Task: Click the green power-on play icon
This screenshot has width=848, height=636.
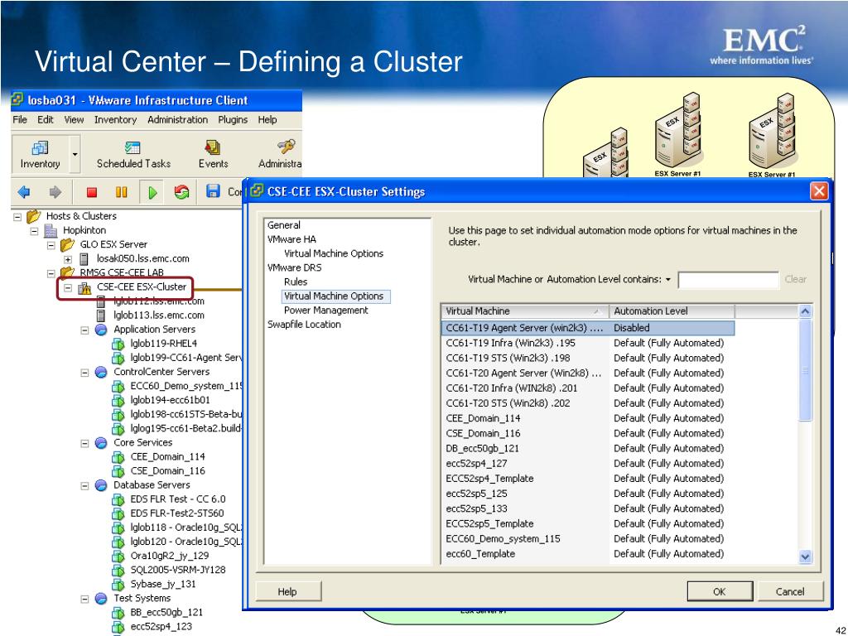Action: coord(152,192)
